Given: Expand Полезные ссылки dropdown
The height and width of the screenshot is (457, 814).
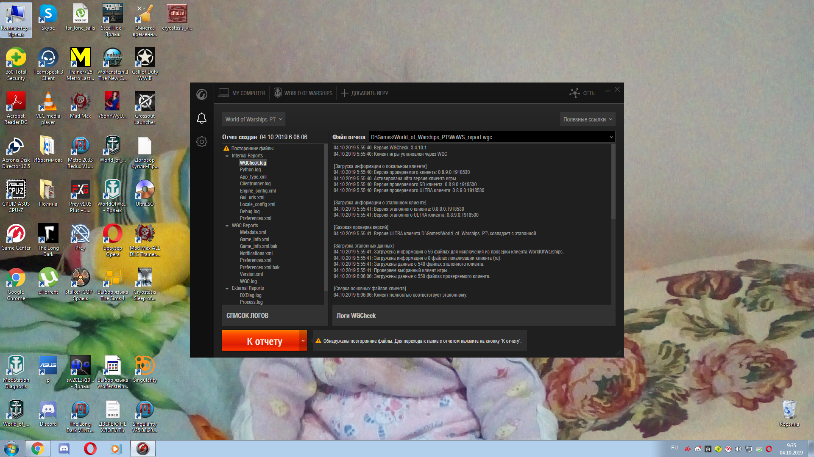Looking at the screenshot, I should click(x=588, y=119).
